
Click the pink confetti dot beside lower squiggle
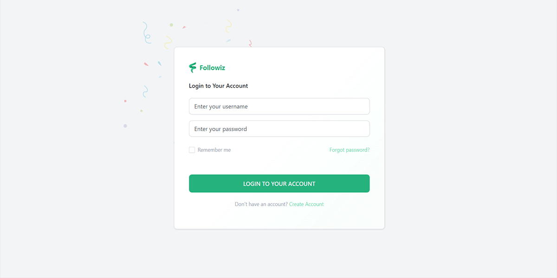click(125, 101)
